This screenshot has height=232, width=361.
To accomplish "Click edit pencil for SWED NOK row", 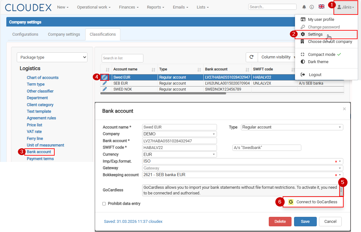I will (105, 89).
